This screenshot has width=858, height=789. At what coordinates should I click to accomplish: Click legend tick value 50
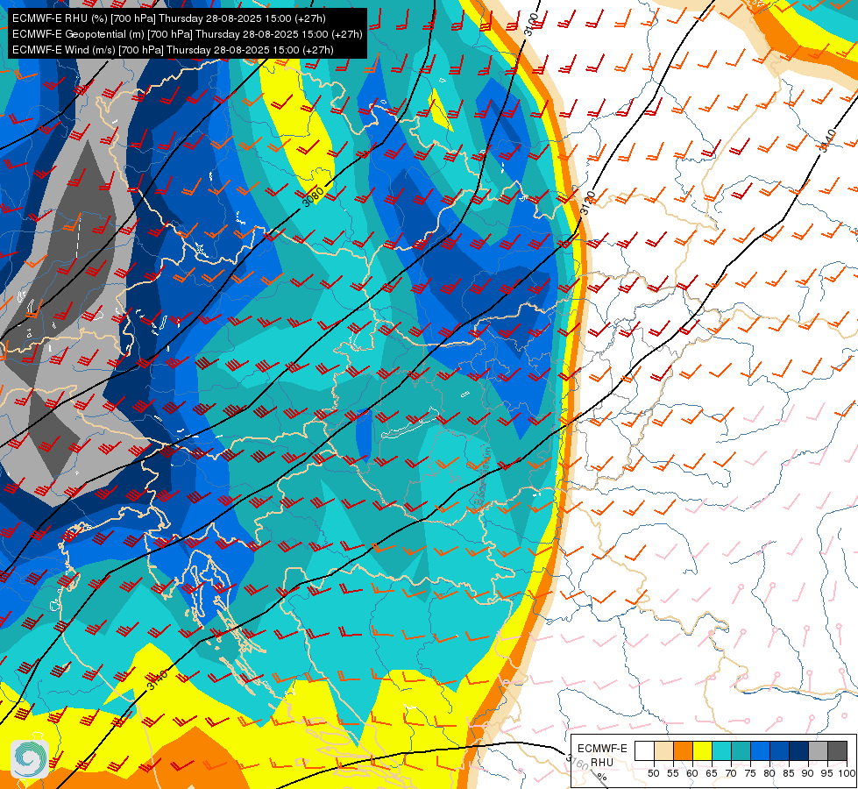coord(653,773)
